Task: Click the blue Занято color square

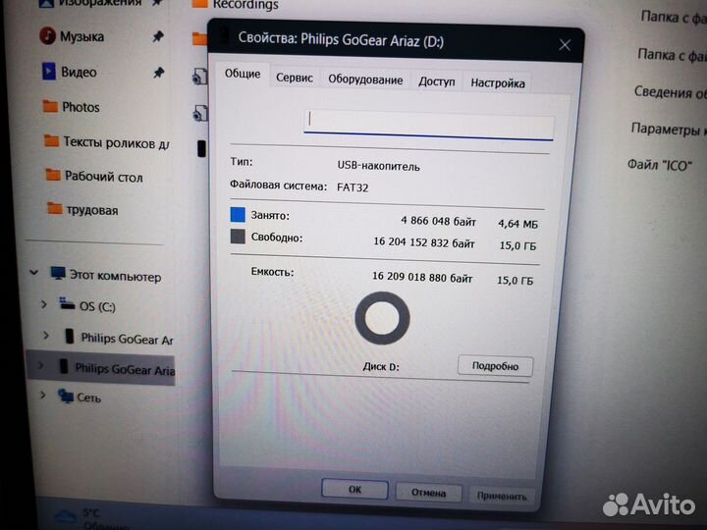Action: tap(238, 214)
